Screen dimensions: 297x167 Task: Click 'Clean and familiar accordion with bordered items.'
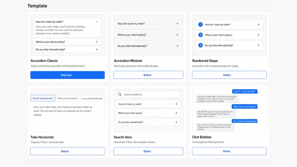click(x=58, y=66)
